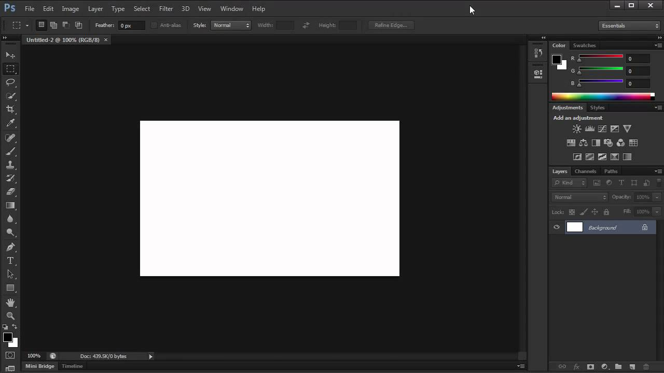The image size is (664, 373).
Task: Open the Essentials workspace dropdown
Action: (629, 25)
